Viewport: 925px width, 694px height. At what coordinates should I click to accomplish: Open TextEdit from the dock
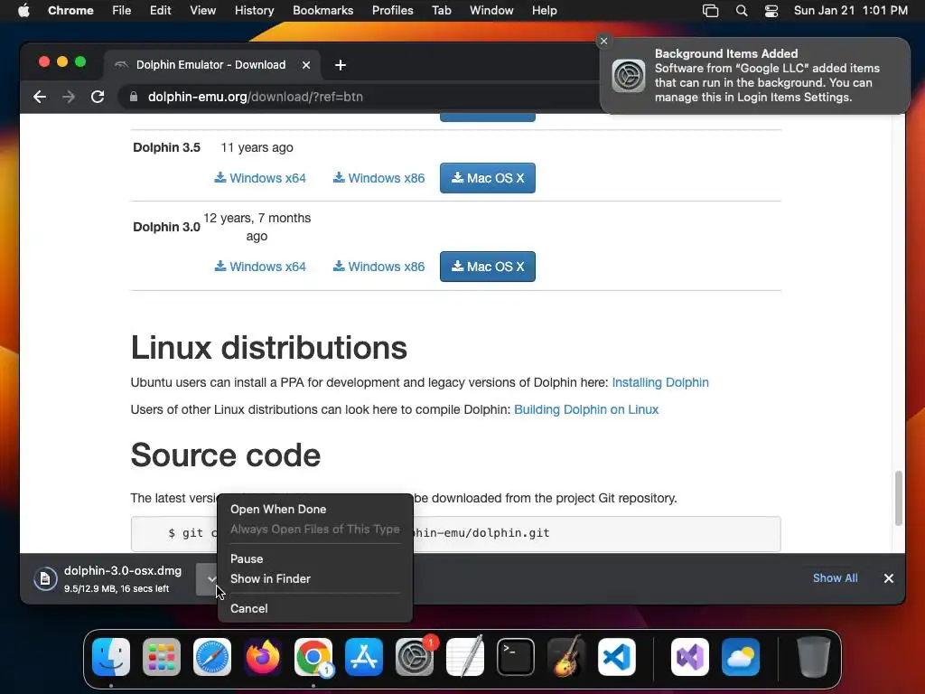465,657
